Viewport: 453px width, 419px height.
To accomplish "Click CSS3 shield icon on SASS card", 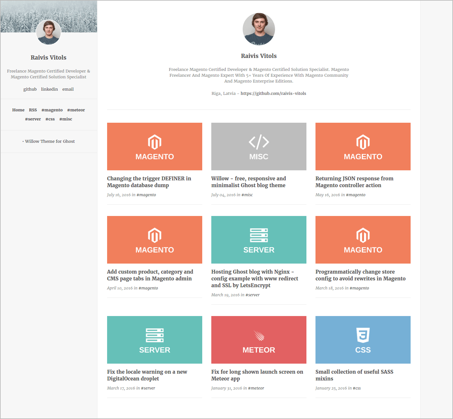I will coord(363,335).
